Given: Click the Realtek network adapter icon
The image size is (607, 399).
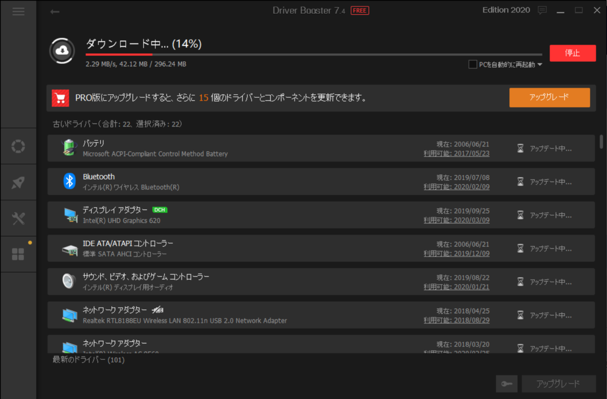Looking at the screenshot, I should click(x=69, y=315).
